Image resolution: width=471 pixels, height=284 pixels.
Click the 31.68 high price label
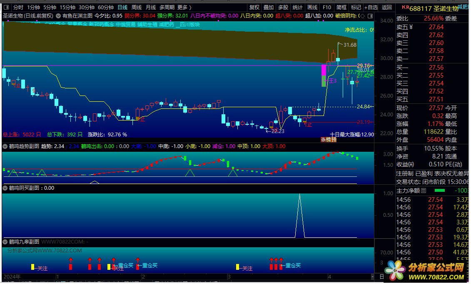click(350, 45)
